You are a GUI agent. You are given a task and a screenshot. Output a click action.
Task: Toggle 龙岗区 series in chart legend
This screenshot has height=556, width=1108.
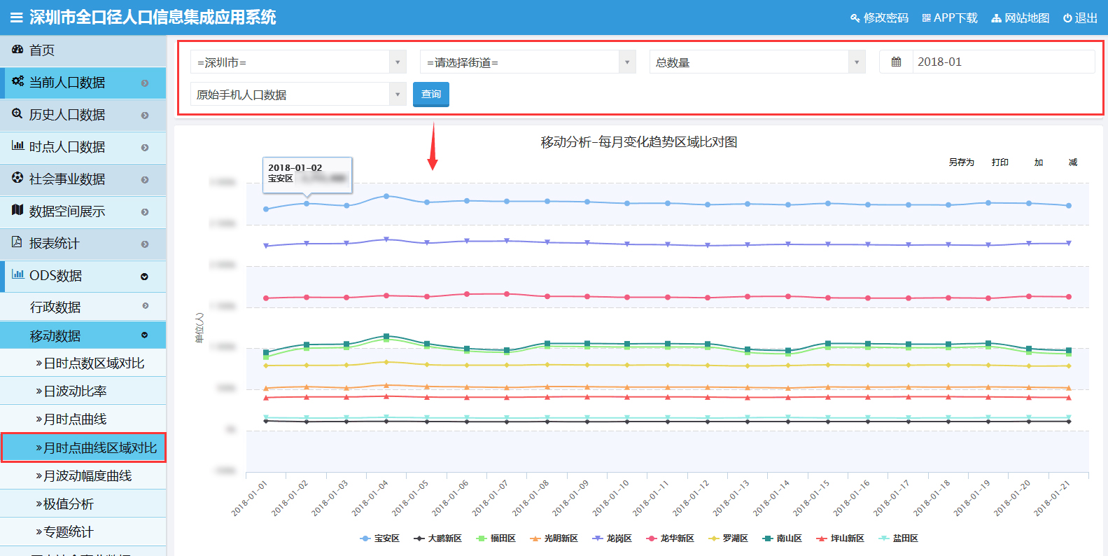point(612,538)
